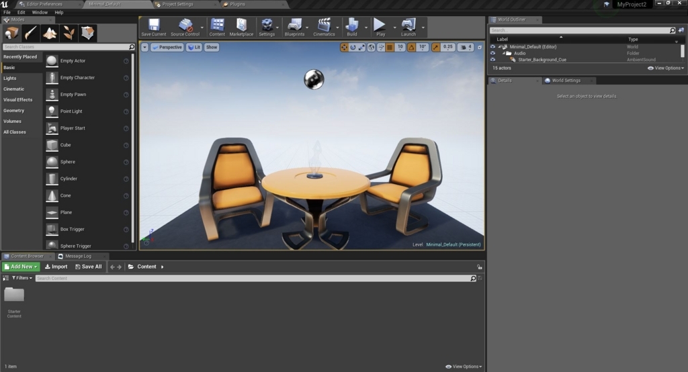Viewport: 688px width, 372px height.
Task: Expand the Content path arrow
Action: [x=163, y=267]
